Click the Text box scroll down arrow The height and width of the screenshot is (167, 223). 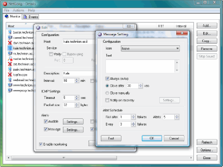177,70
